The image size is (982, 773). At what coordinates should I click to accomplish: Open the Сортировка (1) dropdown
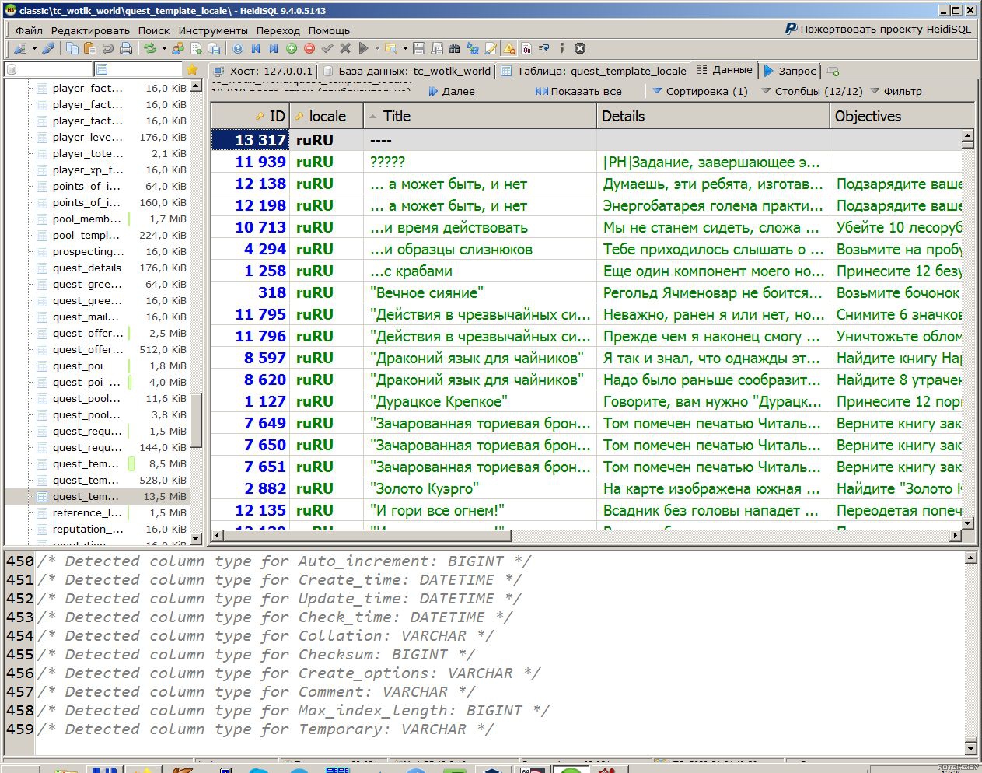click(700, 91)
